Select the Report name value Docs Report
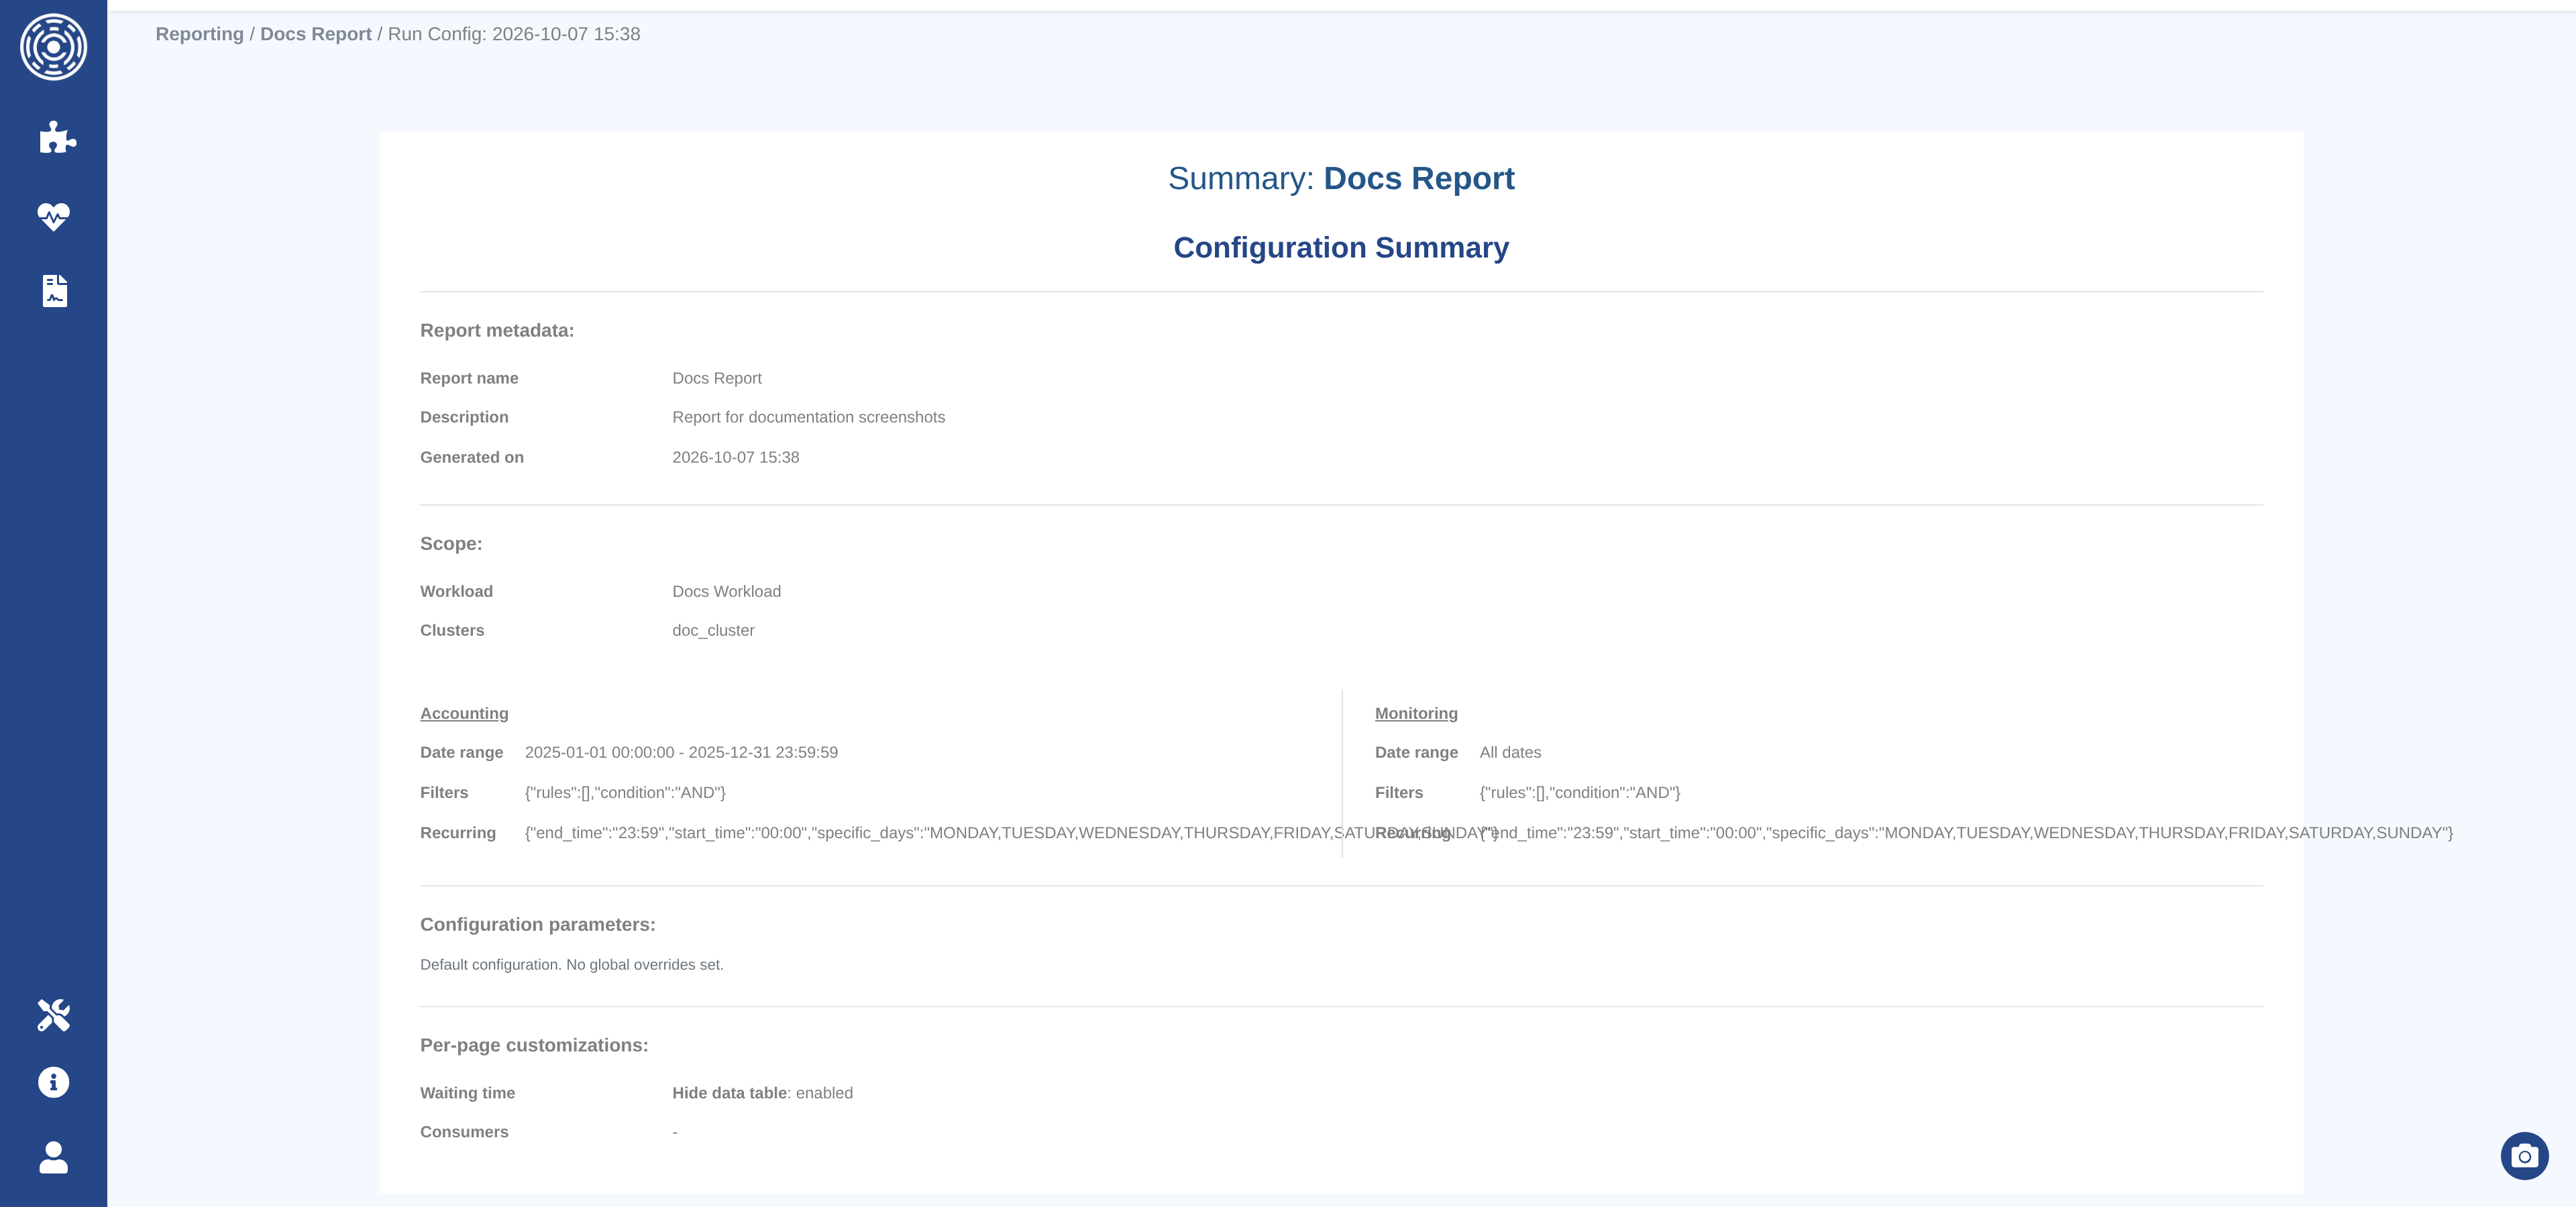Viewport: 2576px width, 1207px height. pyautogui.click(x=717, y=379)
